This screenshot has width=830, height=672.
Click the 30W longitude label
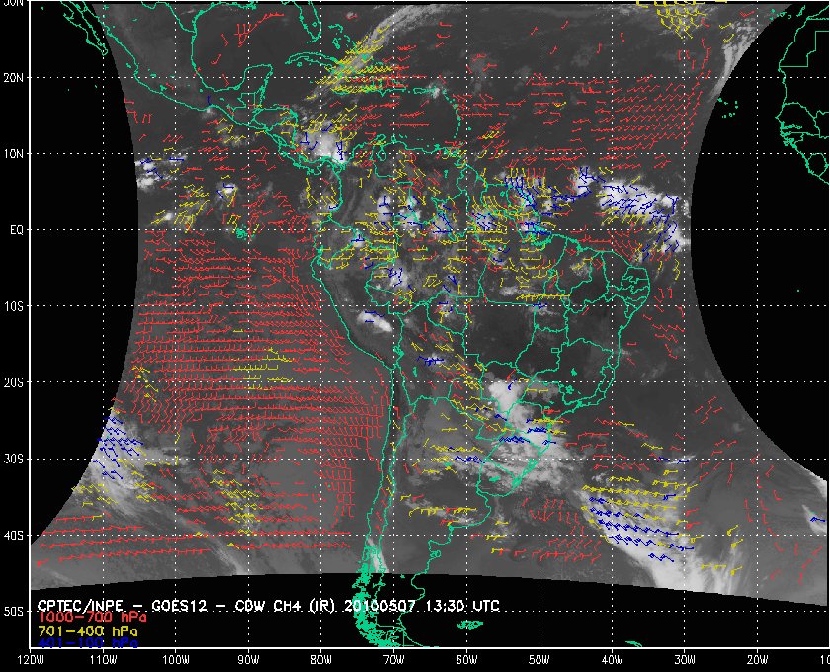[685, 660]
